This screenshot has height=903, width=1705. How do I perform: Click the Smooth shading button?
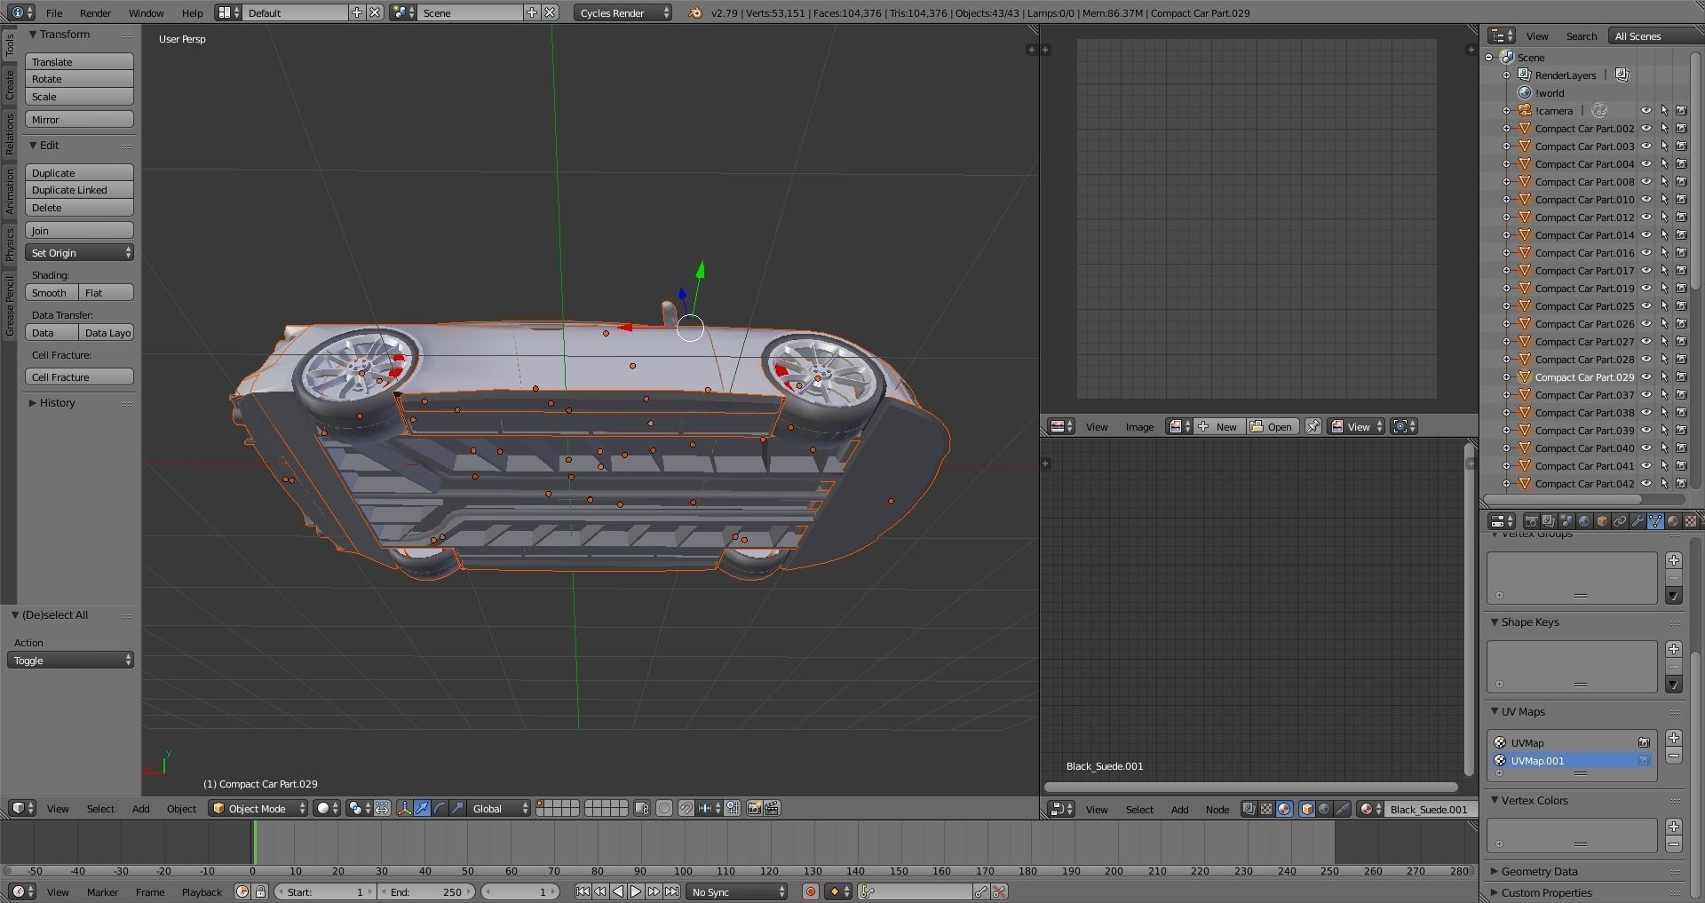click(x=52, y=293)
